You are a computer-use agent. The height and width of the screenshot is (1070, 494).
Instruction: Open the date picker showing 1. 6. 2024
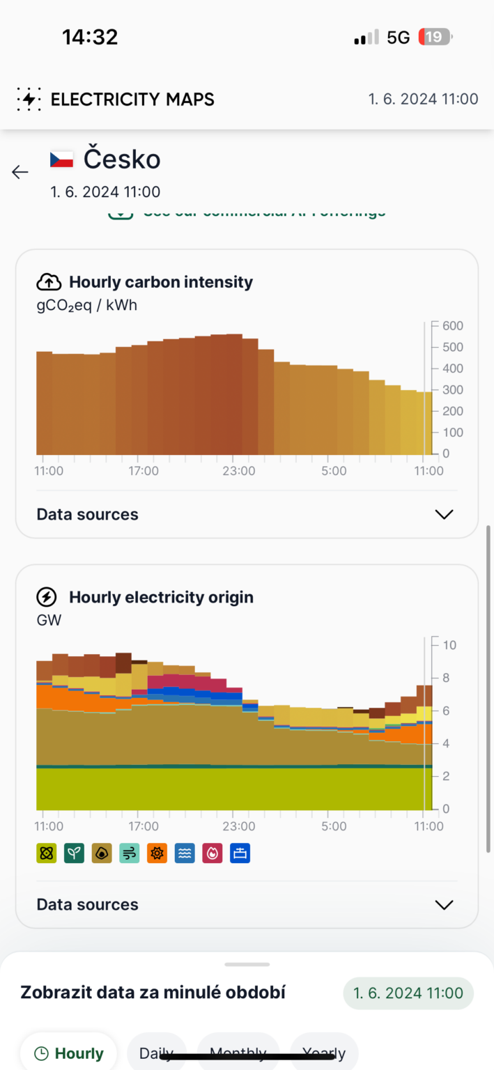(x=408, y=993)
